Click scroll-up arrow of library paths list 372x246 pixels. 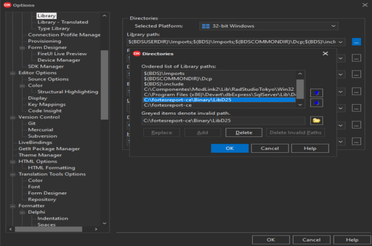(x=300, y=74)
